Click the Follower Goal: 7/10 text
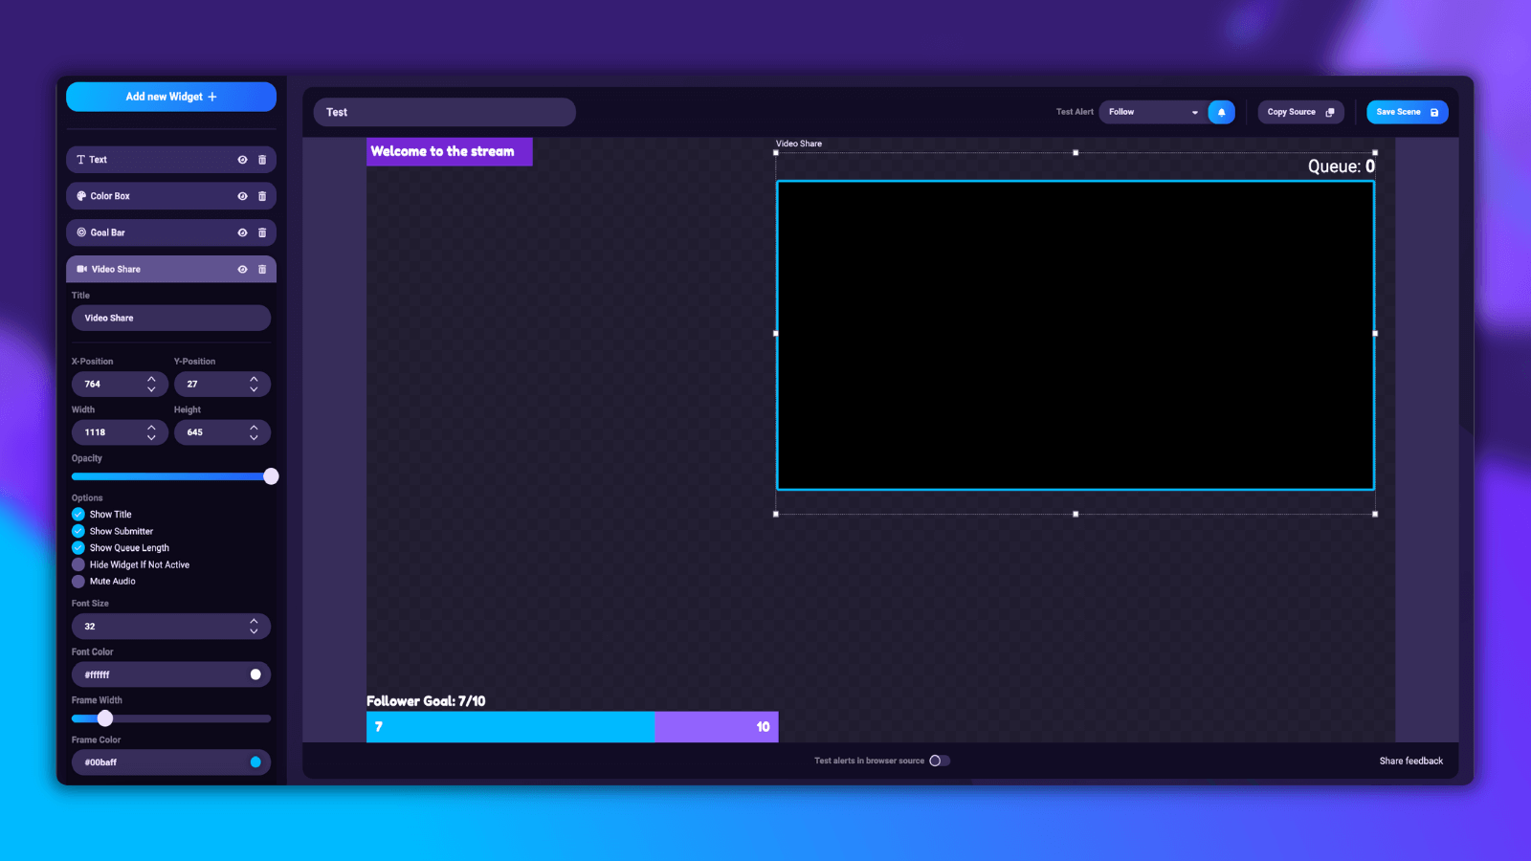The width and height of the screenshot is (1531, 861). (426, 701)
